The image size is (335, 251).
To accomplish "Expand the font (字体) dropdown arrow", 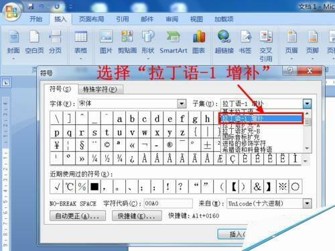I will coord(182,103).
